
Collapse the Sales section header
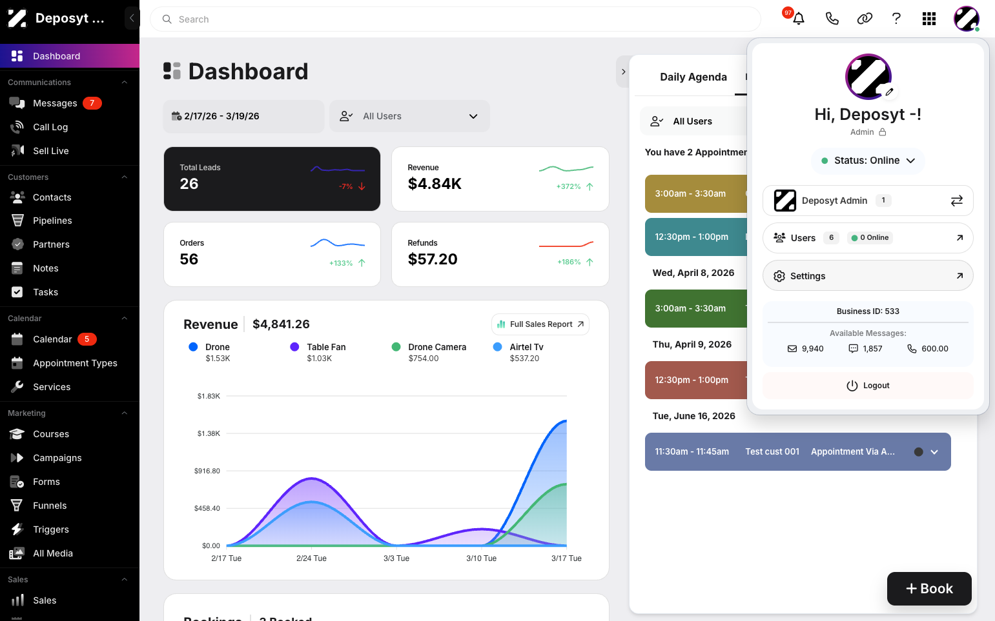point(125,580)
